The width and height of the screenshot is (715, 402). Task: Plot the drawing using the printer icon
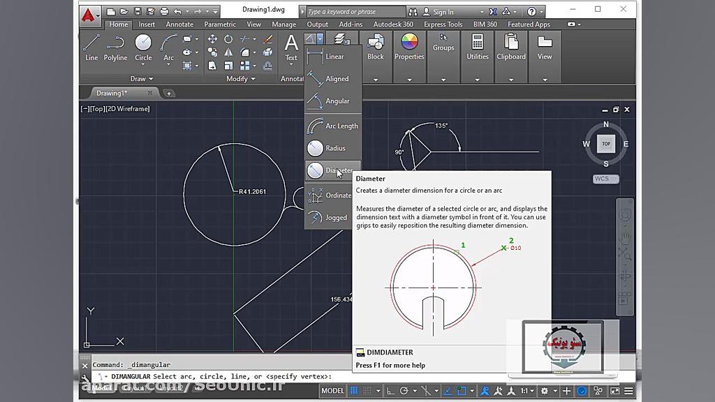pos(164,11)
